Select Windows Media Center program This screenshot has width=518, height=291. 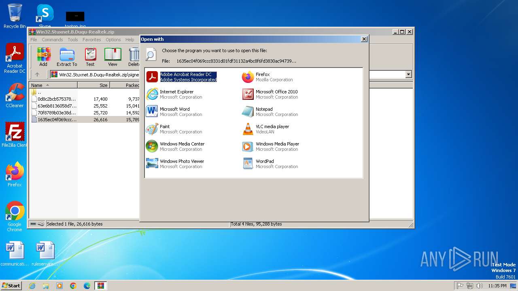(175, 146)
